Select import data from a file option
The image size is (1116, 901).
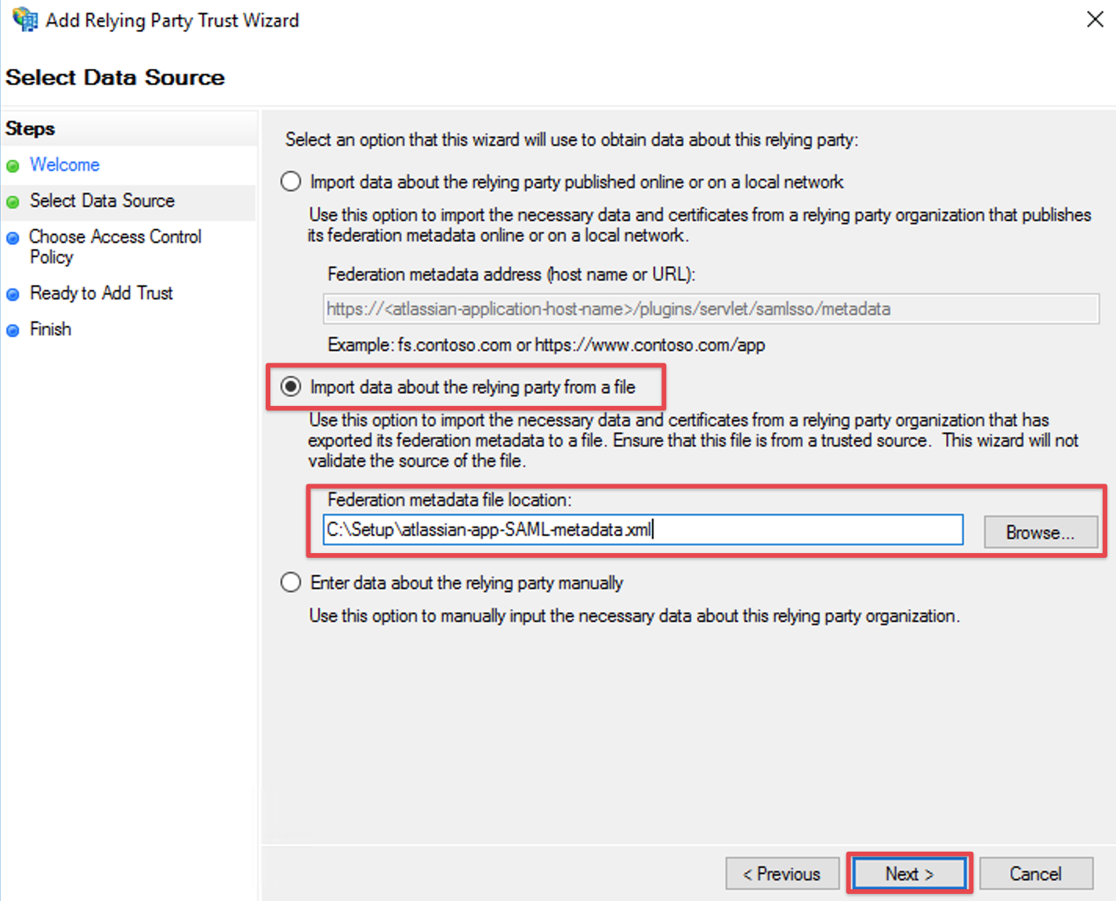point(291,387)
